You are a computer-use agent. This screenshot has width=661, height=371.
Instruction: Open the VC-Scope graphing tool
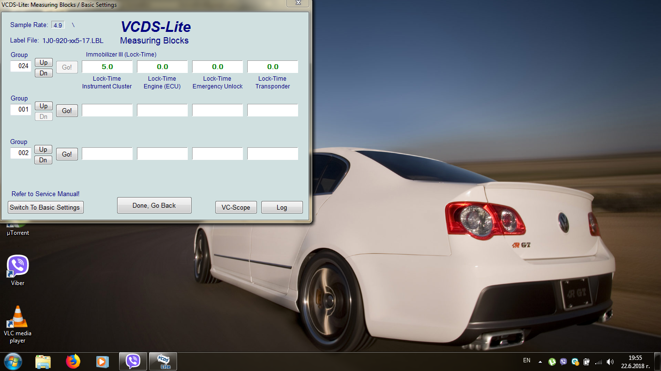pyautogui.click(x=236, y=207)
